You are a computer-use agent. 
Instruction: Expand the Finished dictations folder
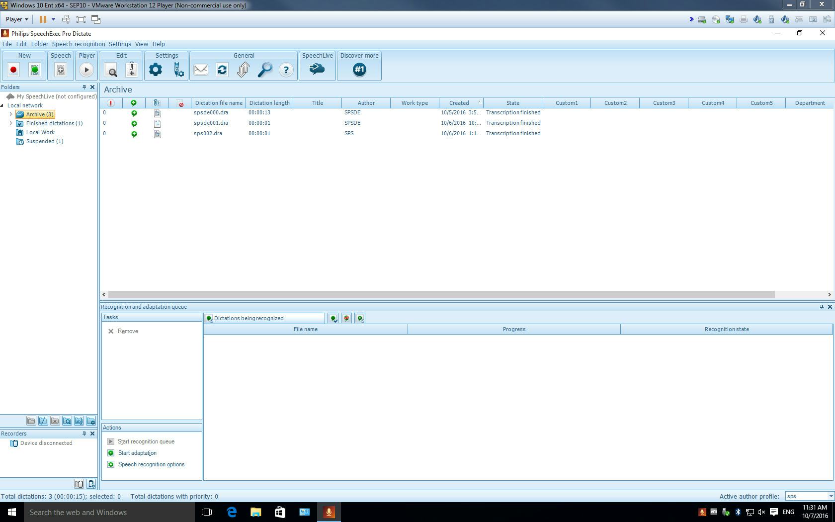[x=11, y=123]
